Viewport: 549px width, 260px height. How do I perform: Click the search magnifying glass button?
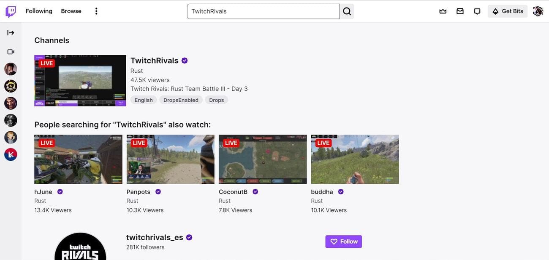(347, 11)
